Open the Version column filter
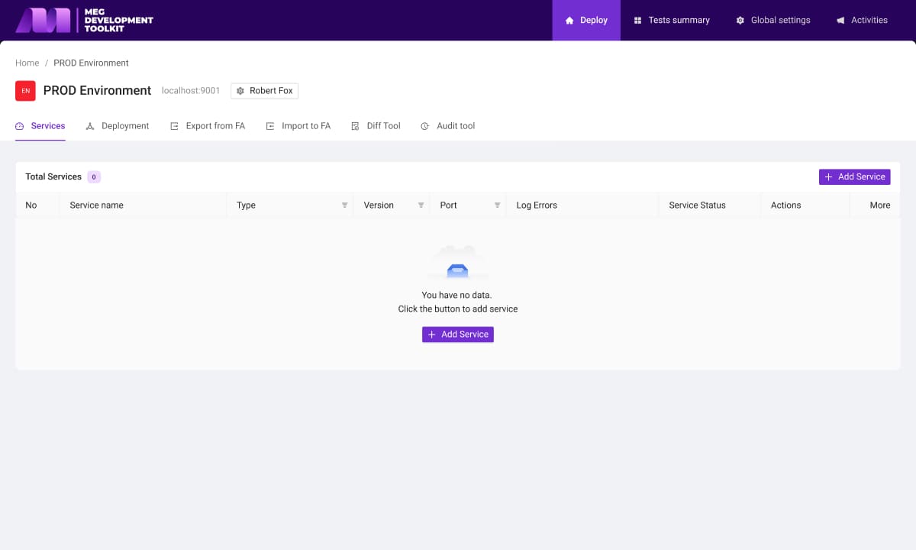 pyautogui.click(x=421, y=205)
